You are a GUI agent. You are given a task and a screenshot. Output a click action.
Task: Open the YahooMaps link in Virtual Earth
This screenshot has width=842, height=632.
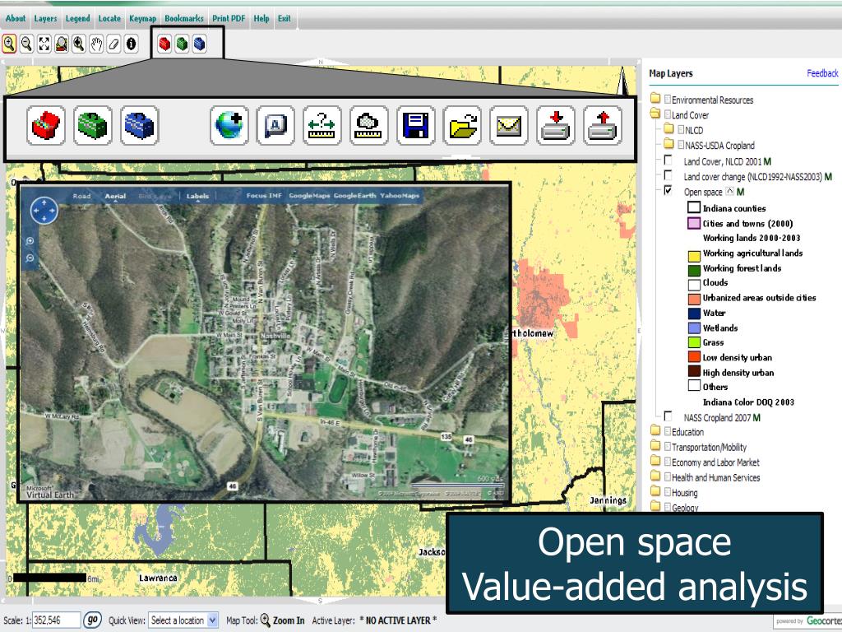pyautogui.click(x=400, y=196)
